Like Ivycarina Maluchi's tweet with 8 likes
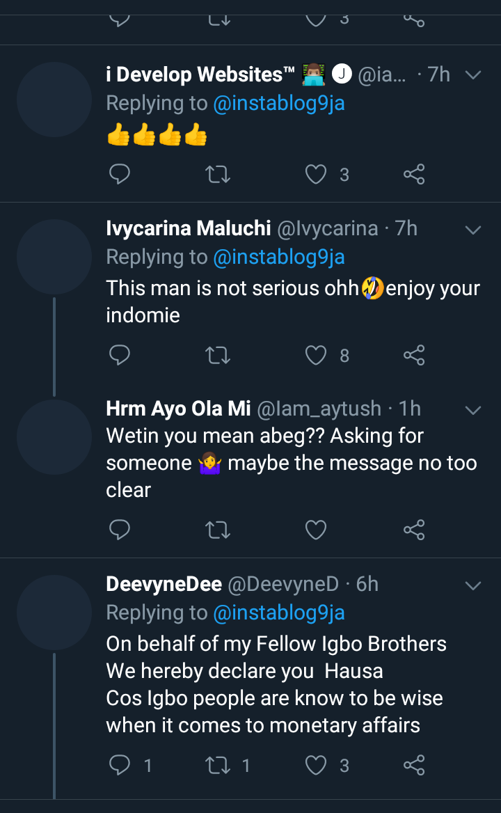Screen dimensions: 501x813 pyautogui.click(x=317, y=356)
